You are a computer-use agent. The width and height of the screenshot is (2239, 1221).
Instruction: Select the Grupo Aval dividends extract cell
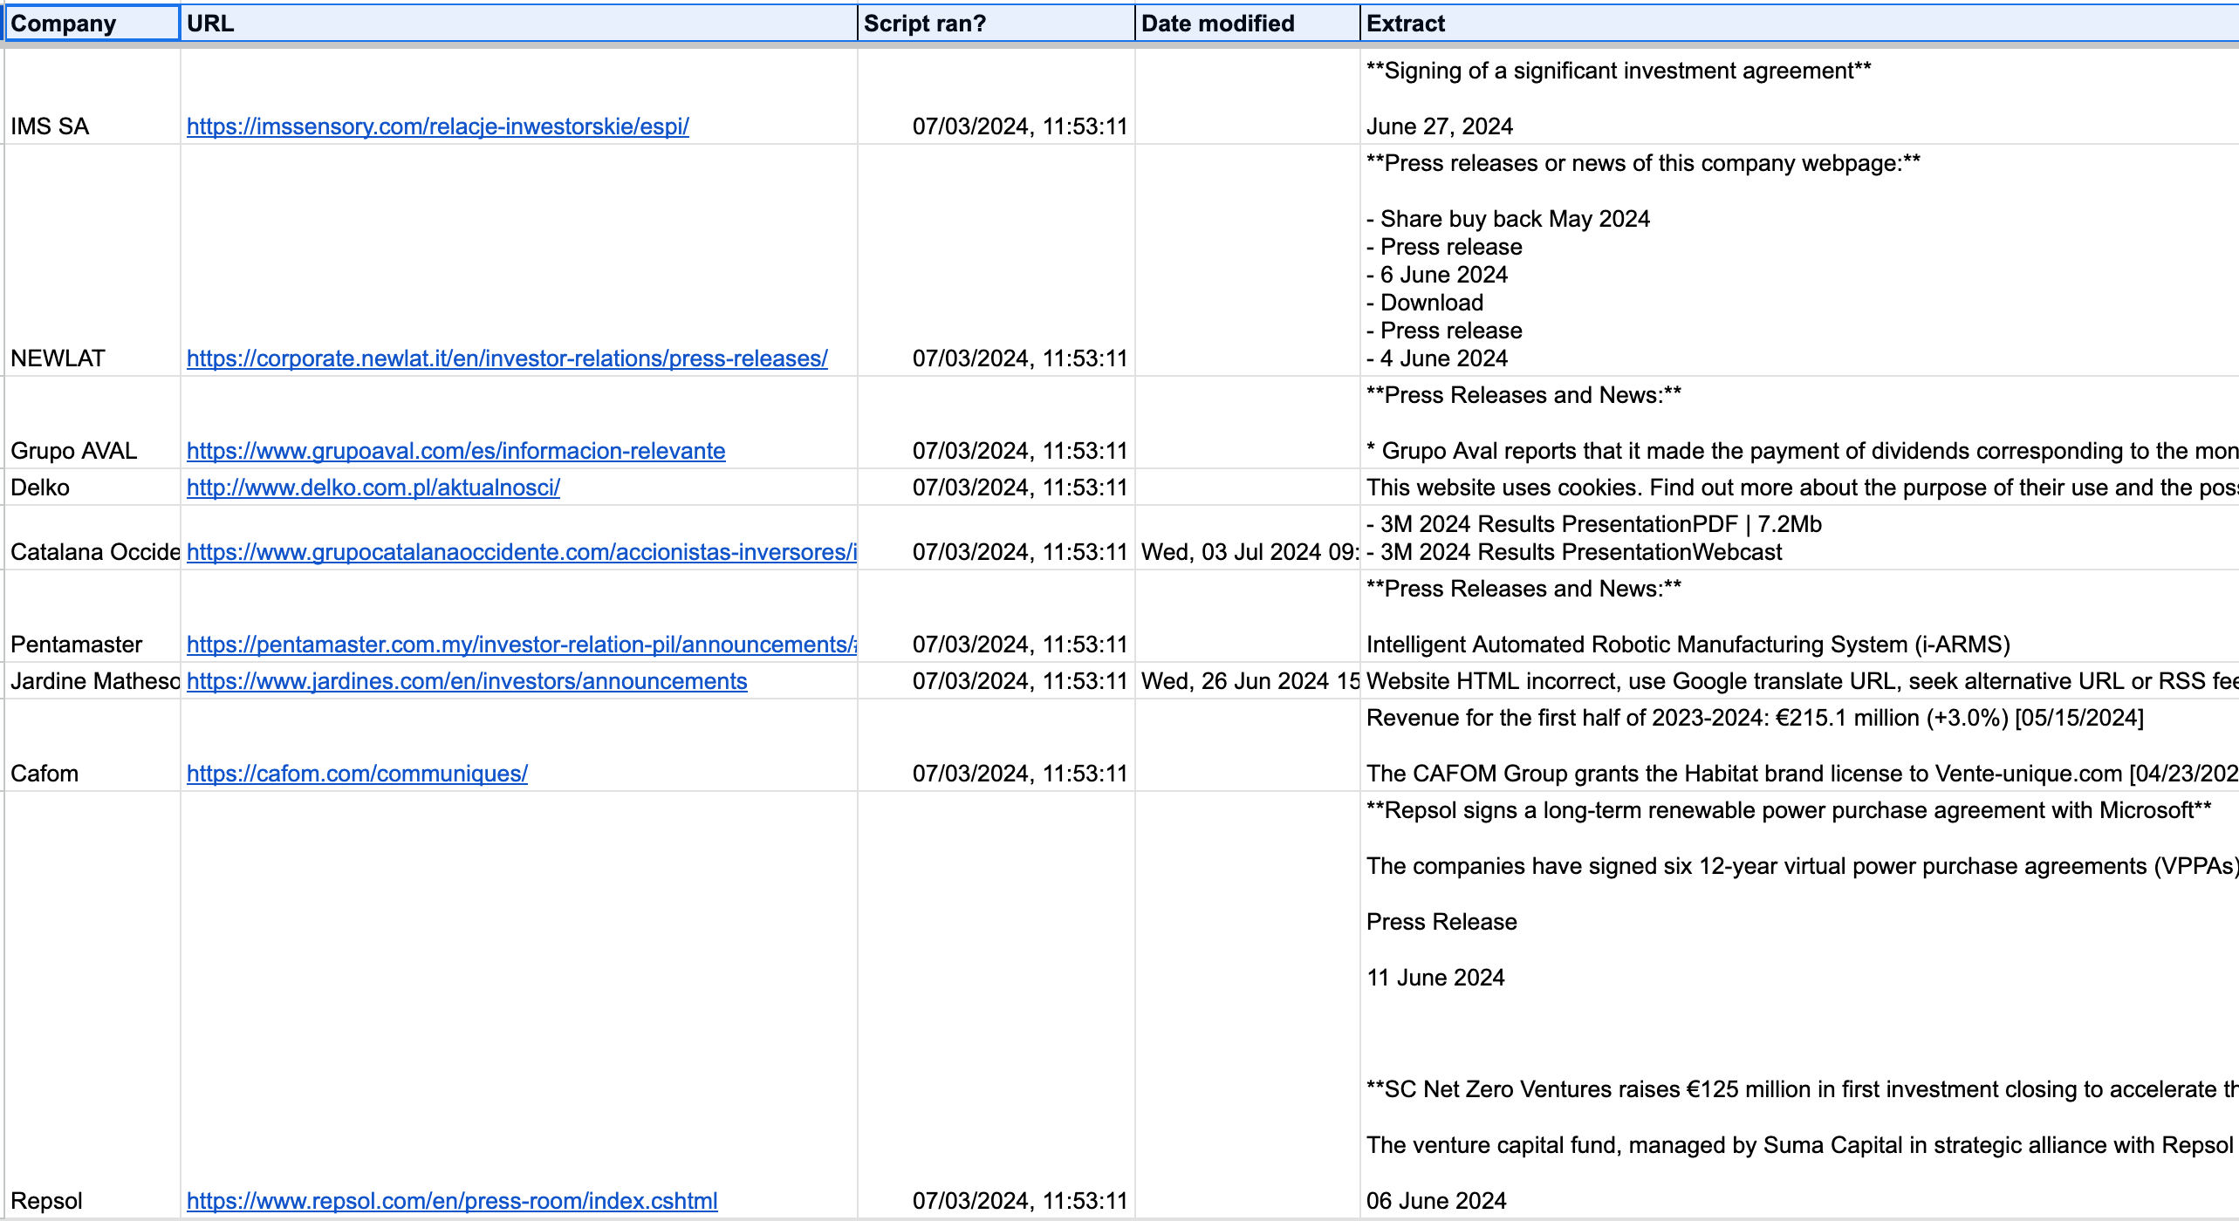pos(1799,423)
